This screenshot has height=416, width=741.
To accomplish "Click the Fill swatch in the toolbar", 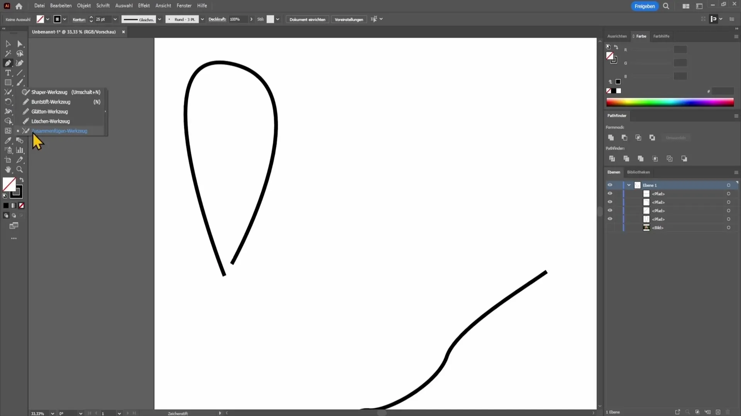I will tap(9, 184).
